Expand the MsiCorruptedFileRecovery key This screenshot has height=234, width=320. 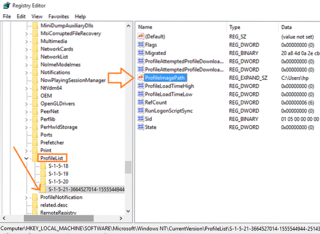tap(27, 33)
